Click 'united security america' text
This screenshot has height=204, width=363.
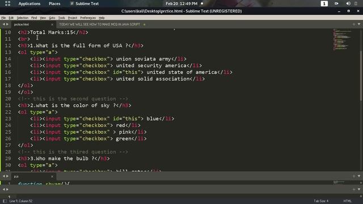tap(151, 66)
